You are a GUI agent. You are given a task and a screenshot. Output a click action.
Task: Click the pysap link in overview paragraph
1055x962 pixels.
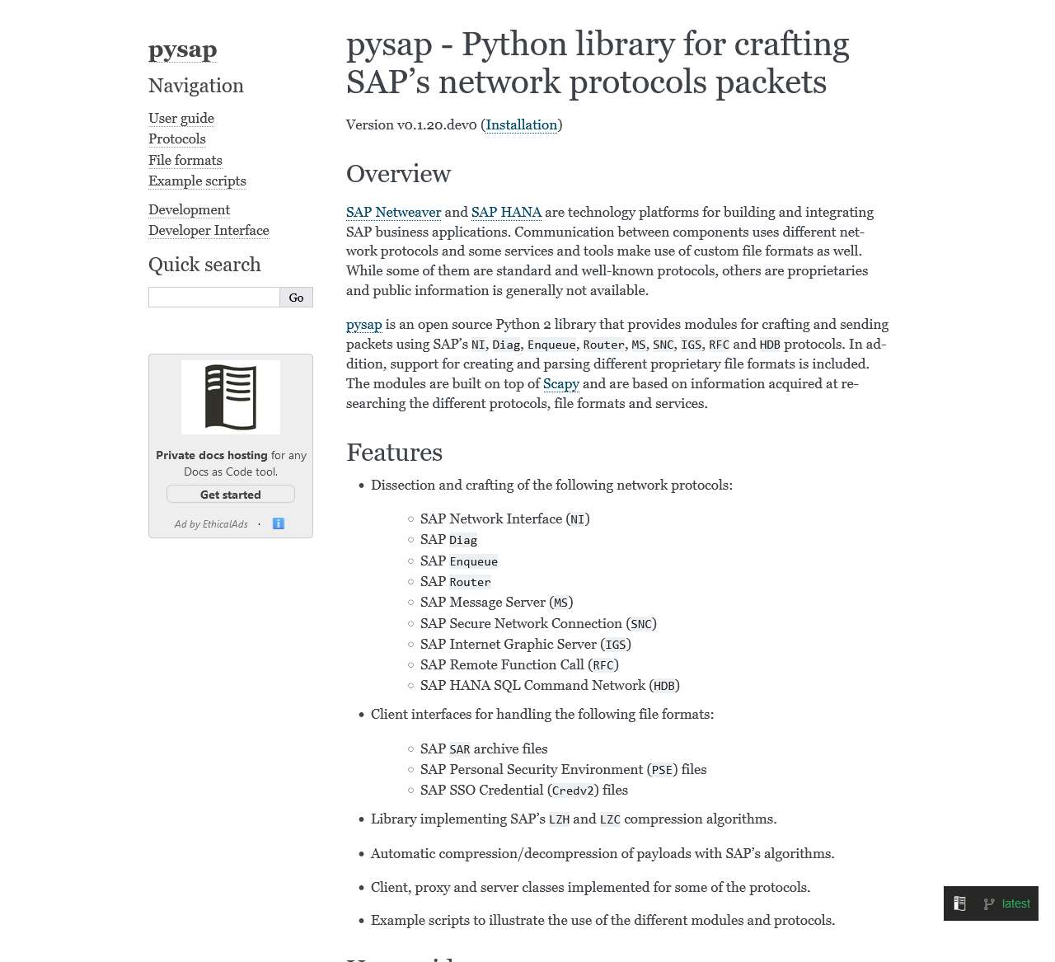click(x=364, y=325)
